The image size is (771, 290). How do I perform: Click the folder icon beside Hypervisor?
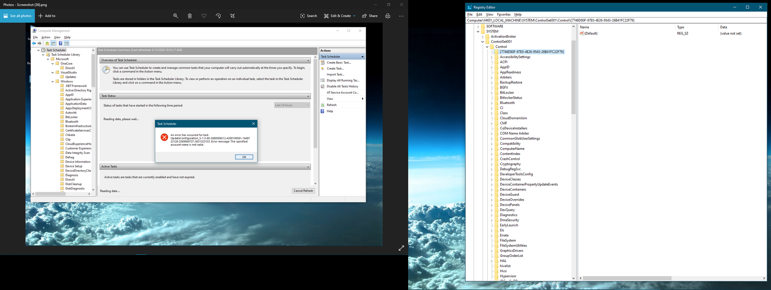(497, 276)
